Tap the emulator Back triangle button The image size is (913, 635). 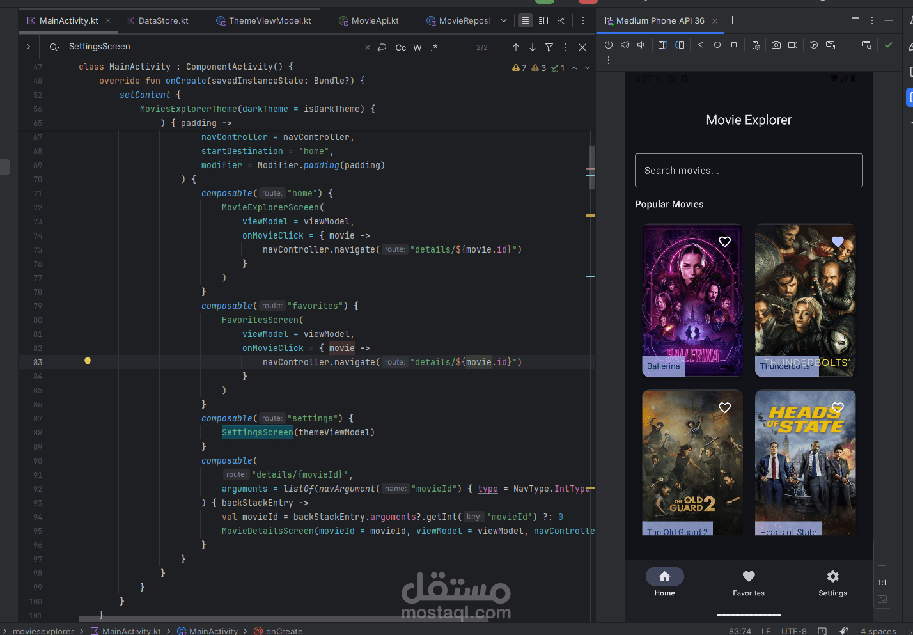tap(701, 45)
